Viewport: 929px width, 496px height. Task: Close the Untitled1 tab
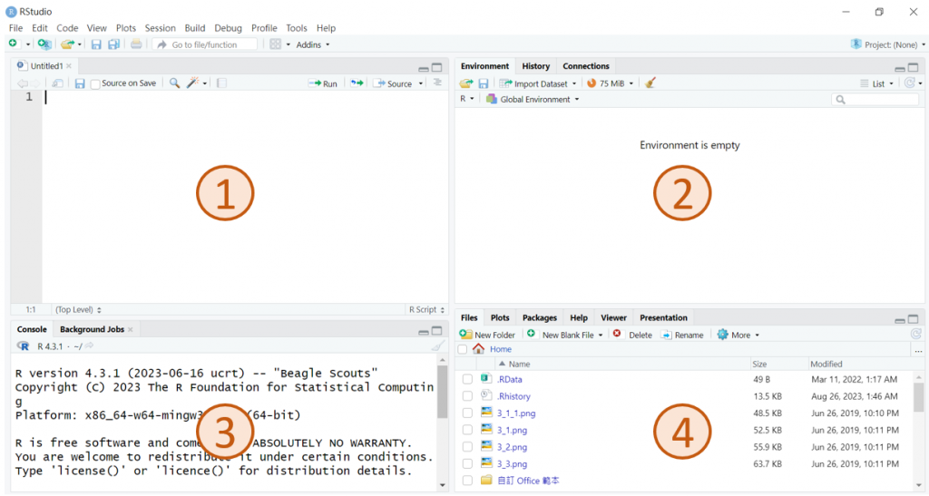[69, 65]
